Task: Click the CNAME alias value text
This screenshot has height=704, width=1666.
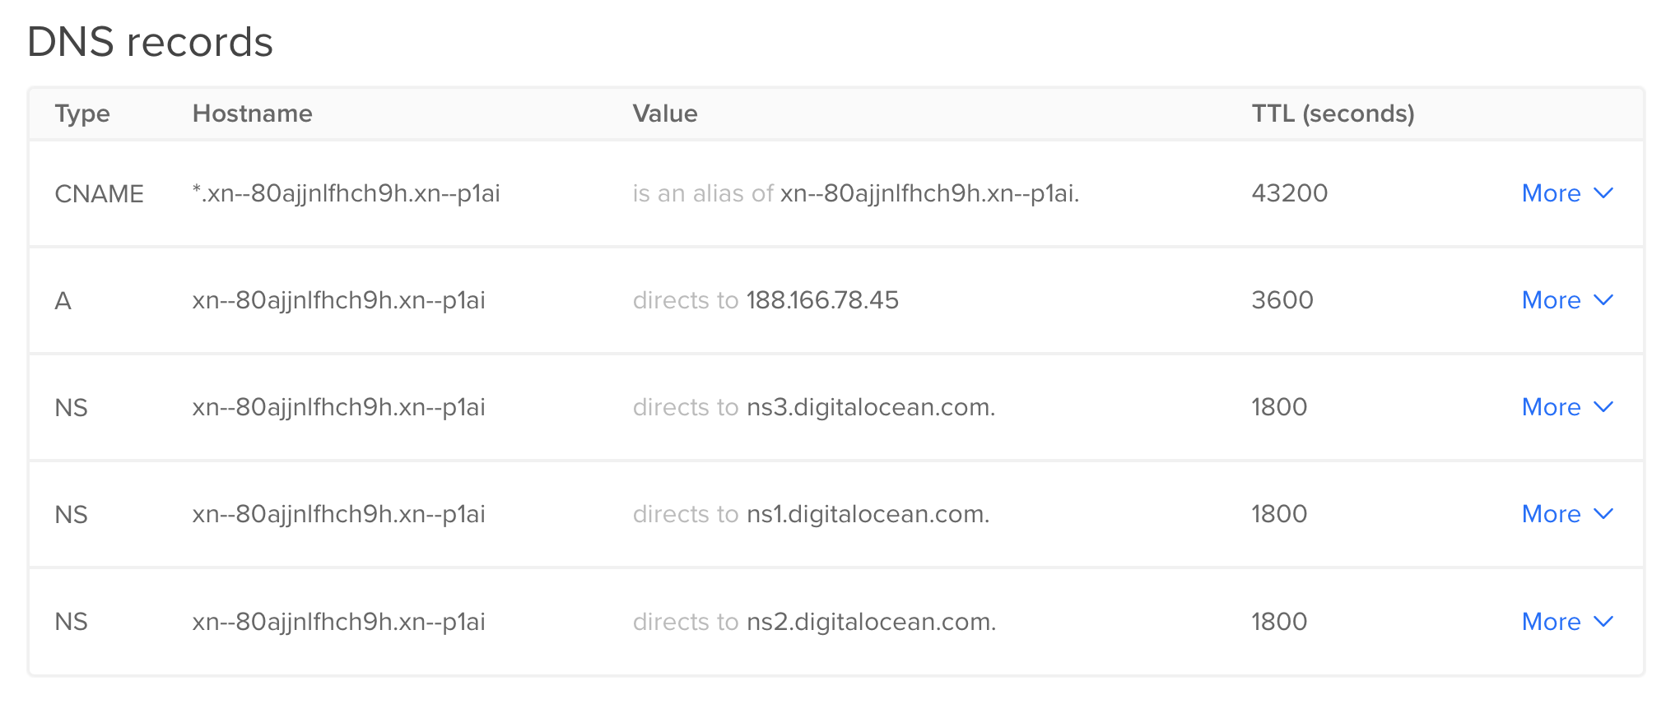Action: 856,193
